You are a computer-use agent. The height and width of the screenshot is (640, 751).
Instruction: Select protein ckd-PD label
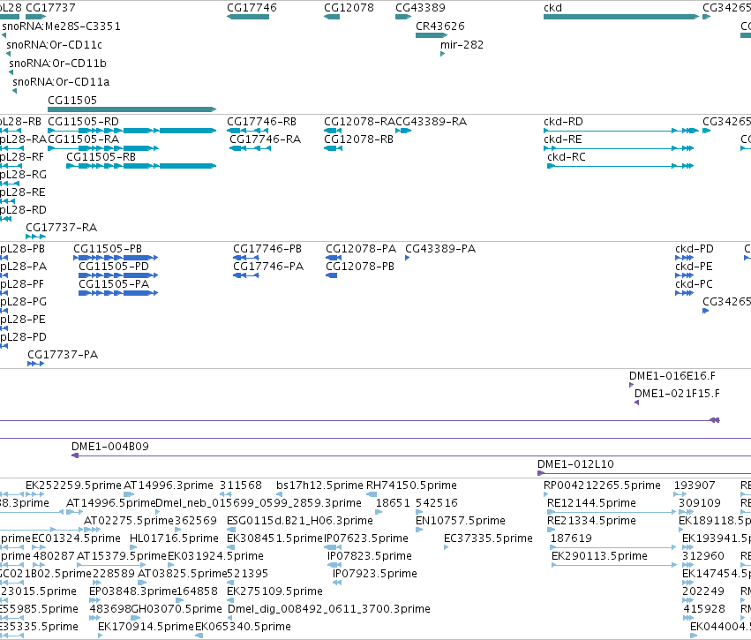pyautogui.click(x=695, y=249)
